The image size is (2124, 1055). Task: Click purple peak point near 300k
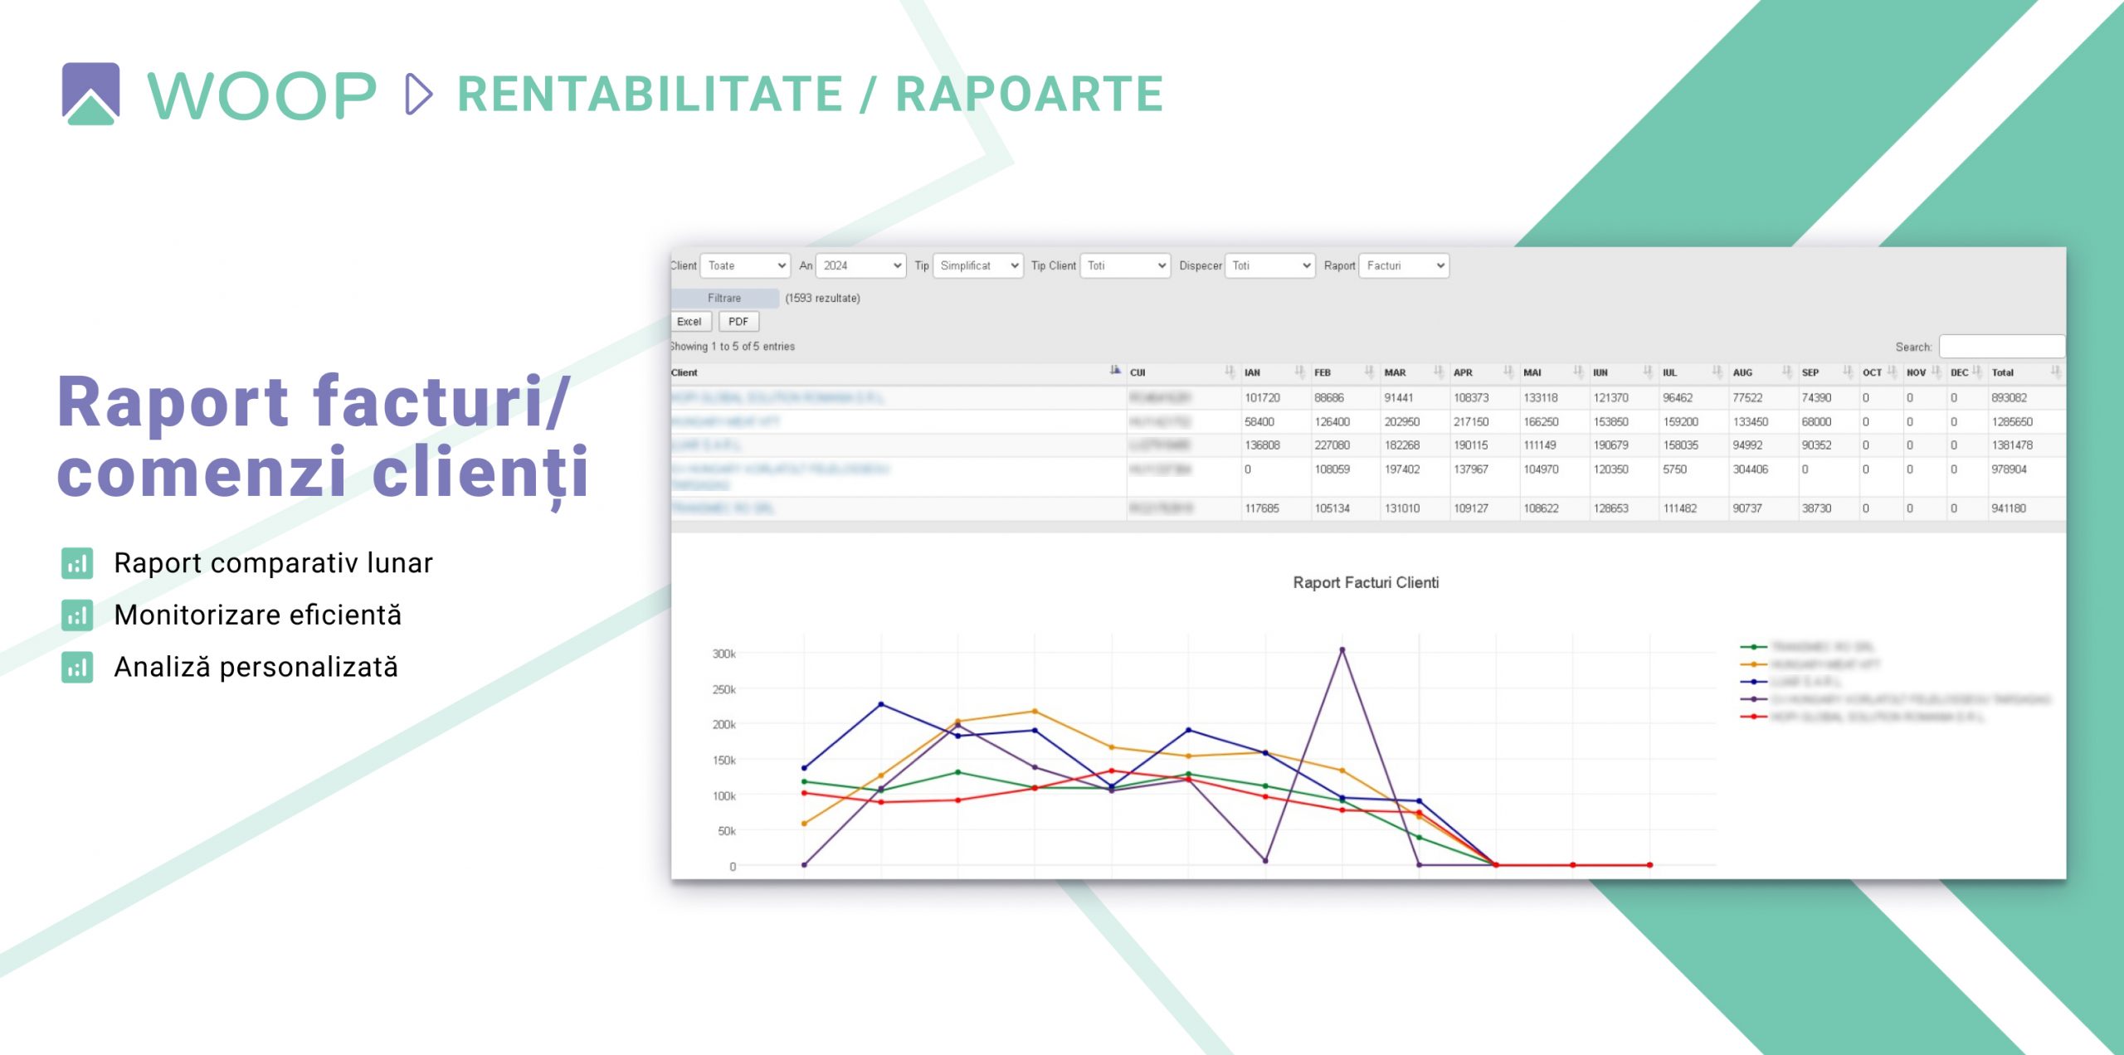tap(1342, 649)
